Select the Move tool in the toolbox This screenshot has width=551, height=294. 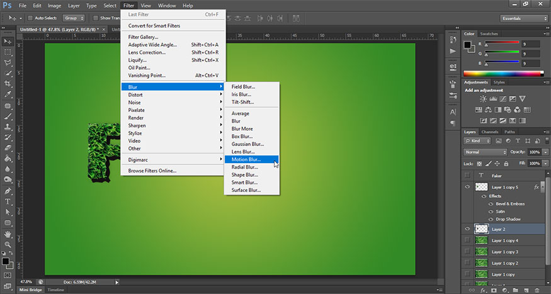(8, 42)
